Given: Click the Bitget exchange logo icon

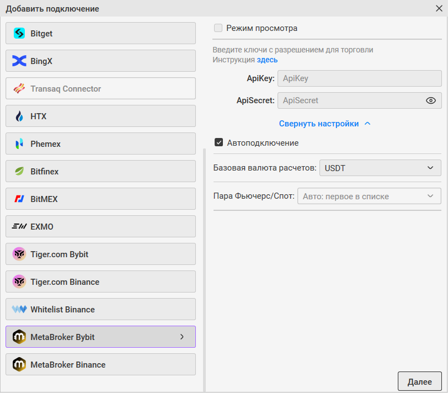Looking at the screenshot, I should click(19, 34).
